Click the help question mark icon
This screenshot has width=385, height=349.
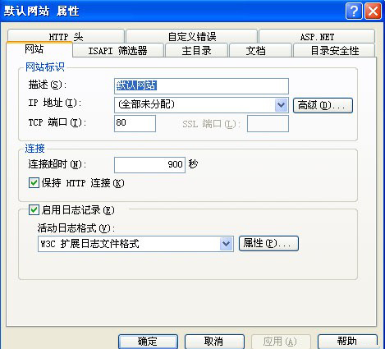(354, 11)
